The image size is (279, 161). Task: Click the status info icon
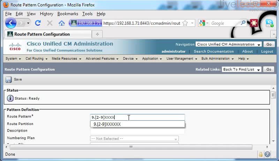10,98
